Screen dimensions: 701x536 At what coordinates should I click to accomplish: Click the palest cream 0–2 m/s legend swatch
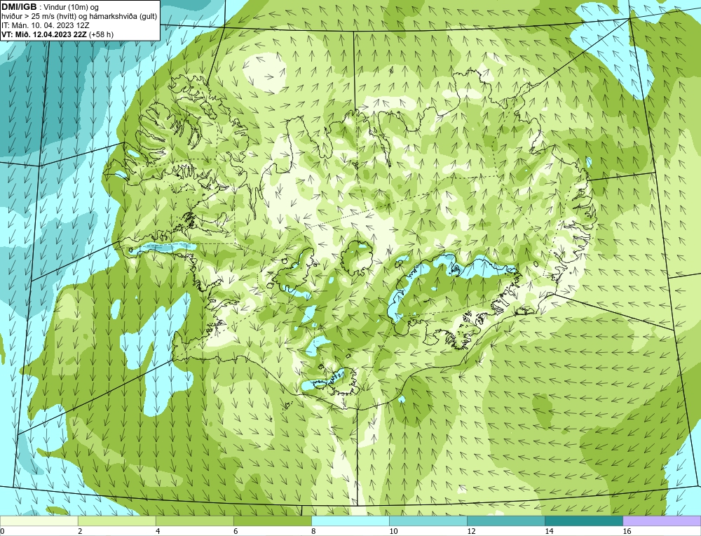coord(39,521)
